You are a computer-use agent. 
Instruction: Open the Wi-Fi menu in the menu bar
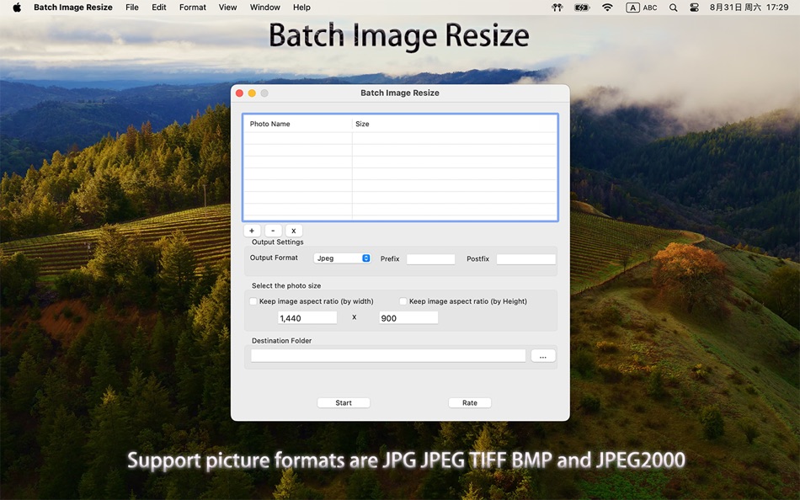point(607,7)
